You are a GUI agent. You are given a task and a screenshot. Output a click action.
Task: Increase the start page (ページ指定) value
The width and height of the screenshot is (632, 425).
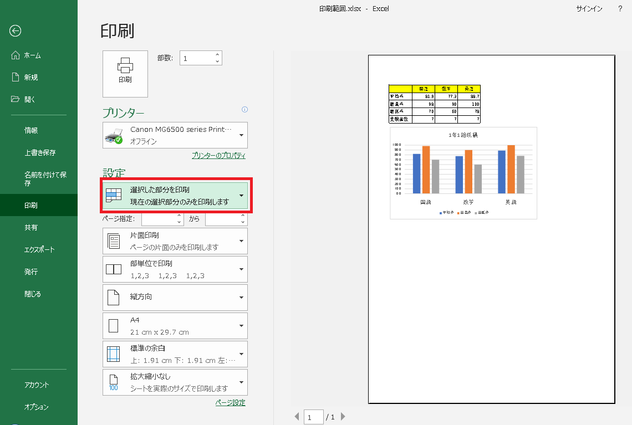[x=180, y=216]
